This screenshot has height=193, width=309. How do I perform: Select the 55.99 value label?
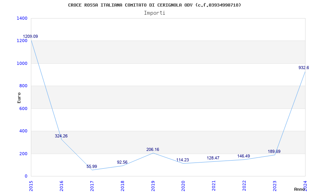[92, 166]
